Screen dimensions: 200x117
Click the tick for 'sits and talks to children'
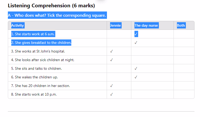coord(136,69)
